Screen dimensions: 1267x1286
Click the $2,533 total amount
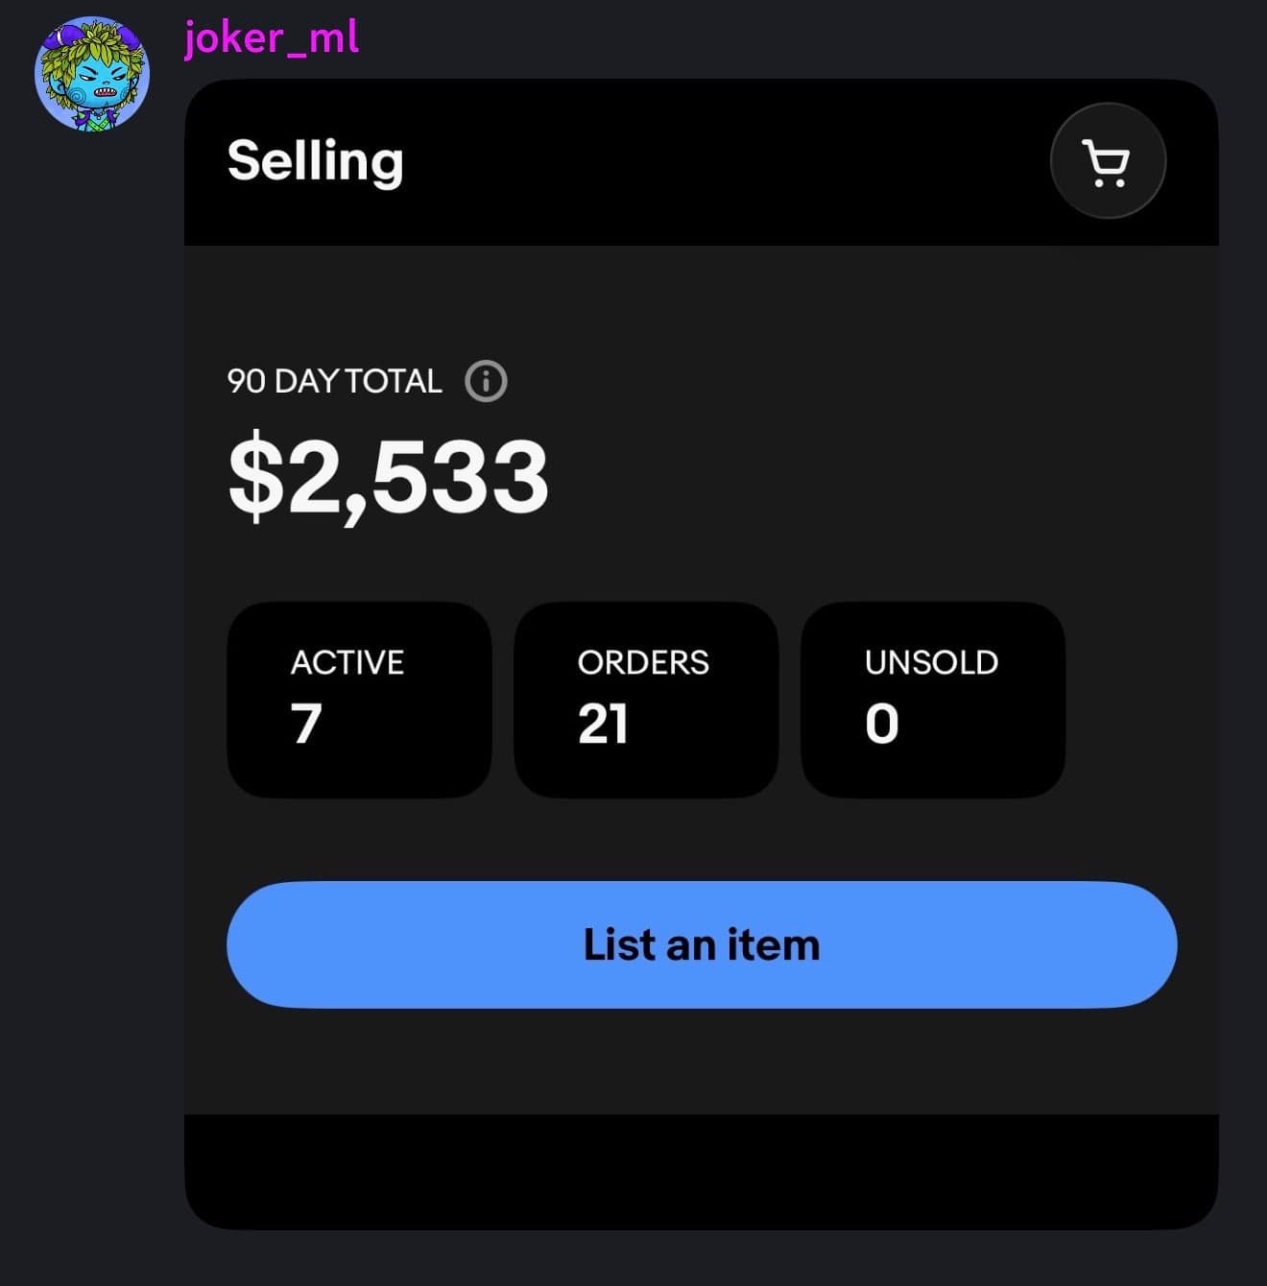click(x=389, y=477)
